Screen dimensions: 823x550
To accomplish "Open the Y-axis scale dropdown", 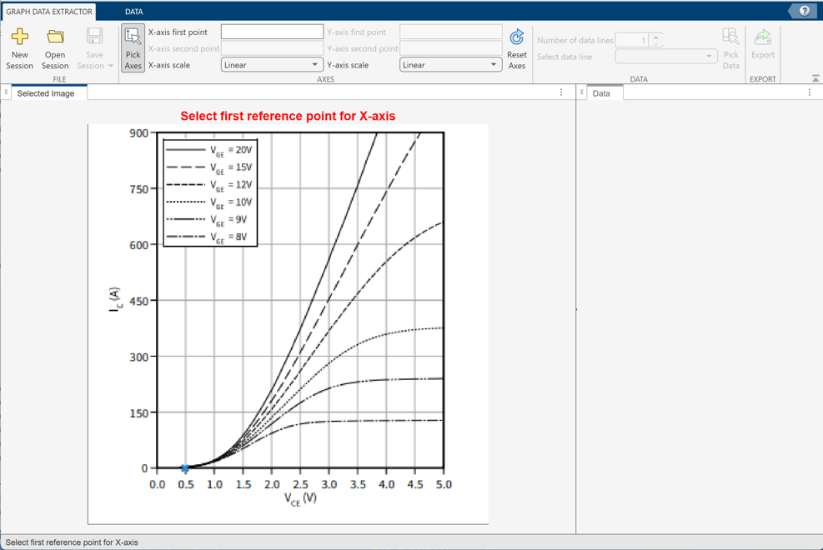I will click(x=450, y=64).
